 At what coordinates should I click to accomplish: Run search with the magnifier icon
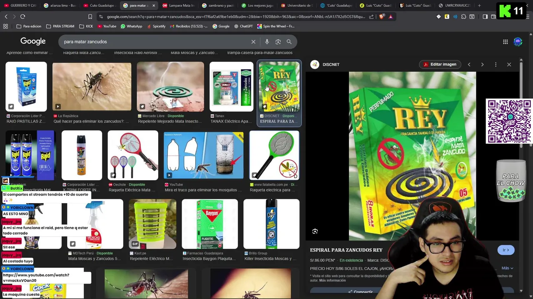point(289,42)
